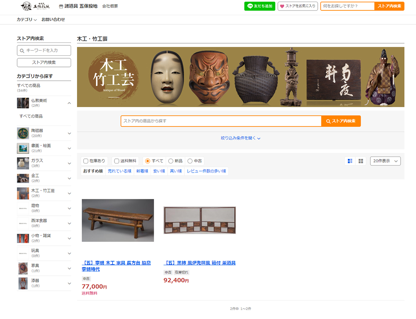Open the 20件表示 items-per-page dropdown
The image size is (416, 319).
[385, 161]
